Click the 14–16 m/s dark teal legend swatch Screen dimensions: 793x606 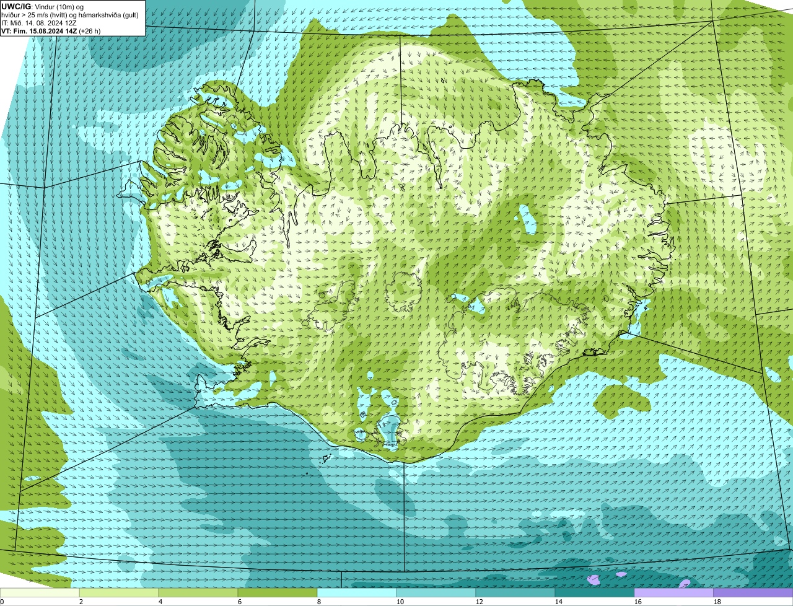(x=595, y=593)
